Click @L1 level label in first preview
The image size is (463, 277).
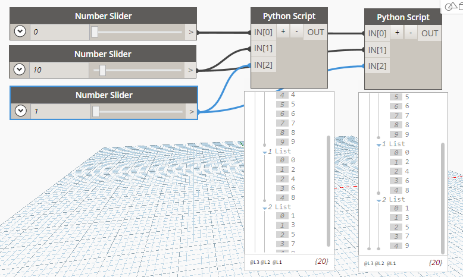point(277,262)
